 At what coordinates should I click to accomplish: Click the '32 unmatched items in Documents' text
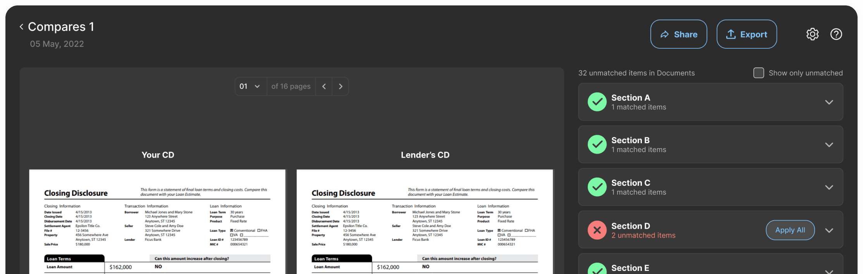point(636,73)
